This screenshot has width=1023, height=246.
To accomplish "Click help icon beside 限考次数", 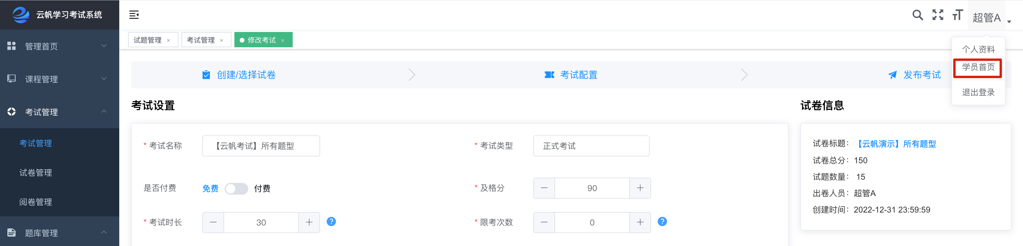I will (662, 221).
